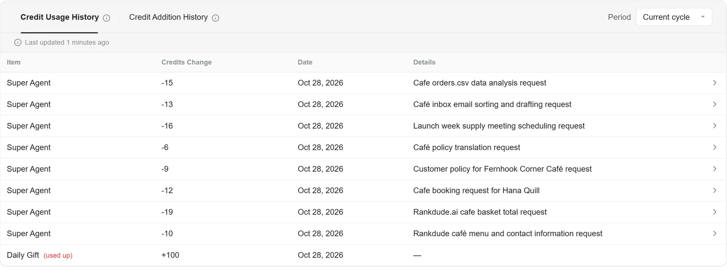Image resolution: width=727 pixels, height=267 pixels.
Task: Select the -12 credits change value
Action: click(x=167, y=190)
